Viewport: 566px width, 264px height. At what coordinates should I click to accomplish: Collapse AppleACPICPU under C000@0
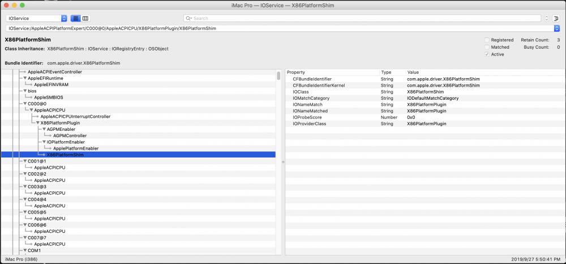tap(32, 110)
